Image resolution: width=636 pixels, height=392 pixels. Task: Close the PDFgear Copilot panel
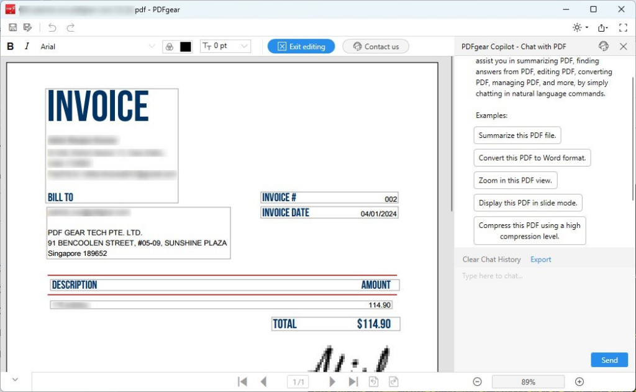pyautogui.click(x=624, y=46)
